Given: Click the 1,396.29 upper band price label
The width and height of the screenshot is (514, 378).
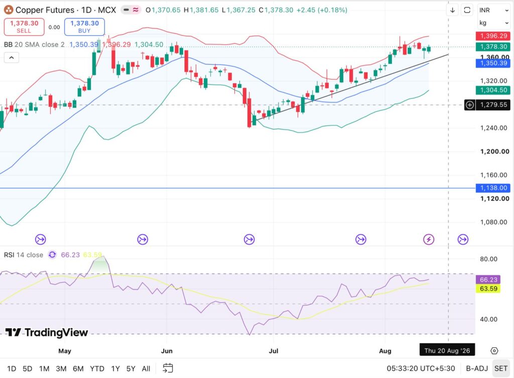Looking at the screenshot, I should (493, 36).
